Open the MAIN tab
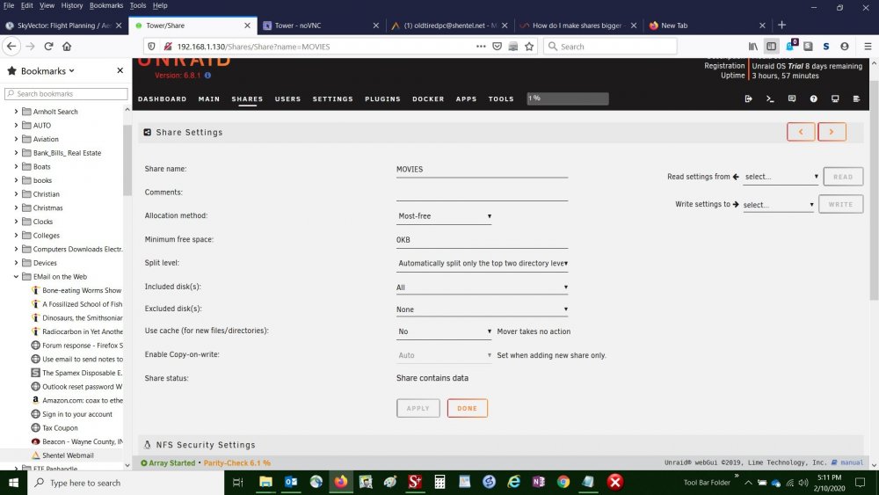Viewport: 879px width, 495px height. tap(209, 98)
